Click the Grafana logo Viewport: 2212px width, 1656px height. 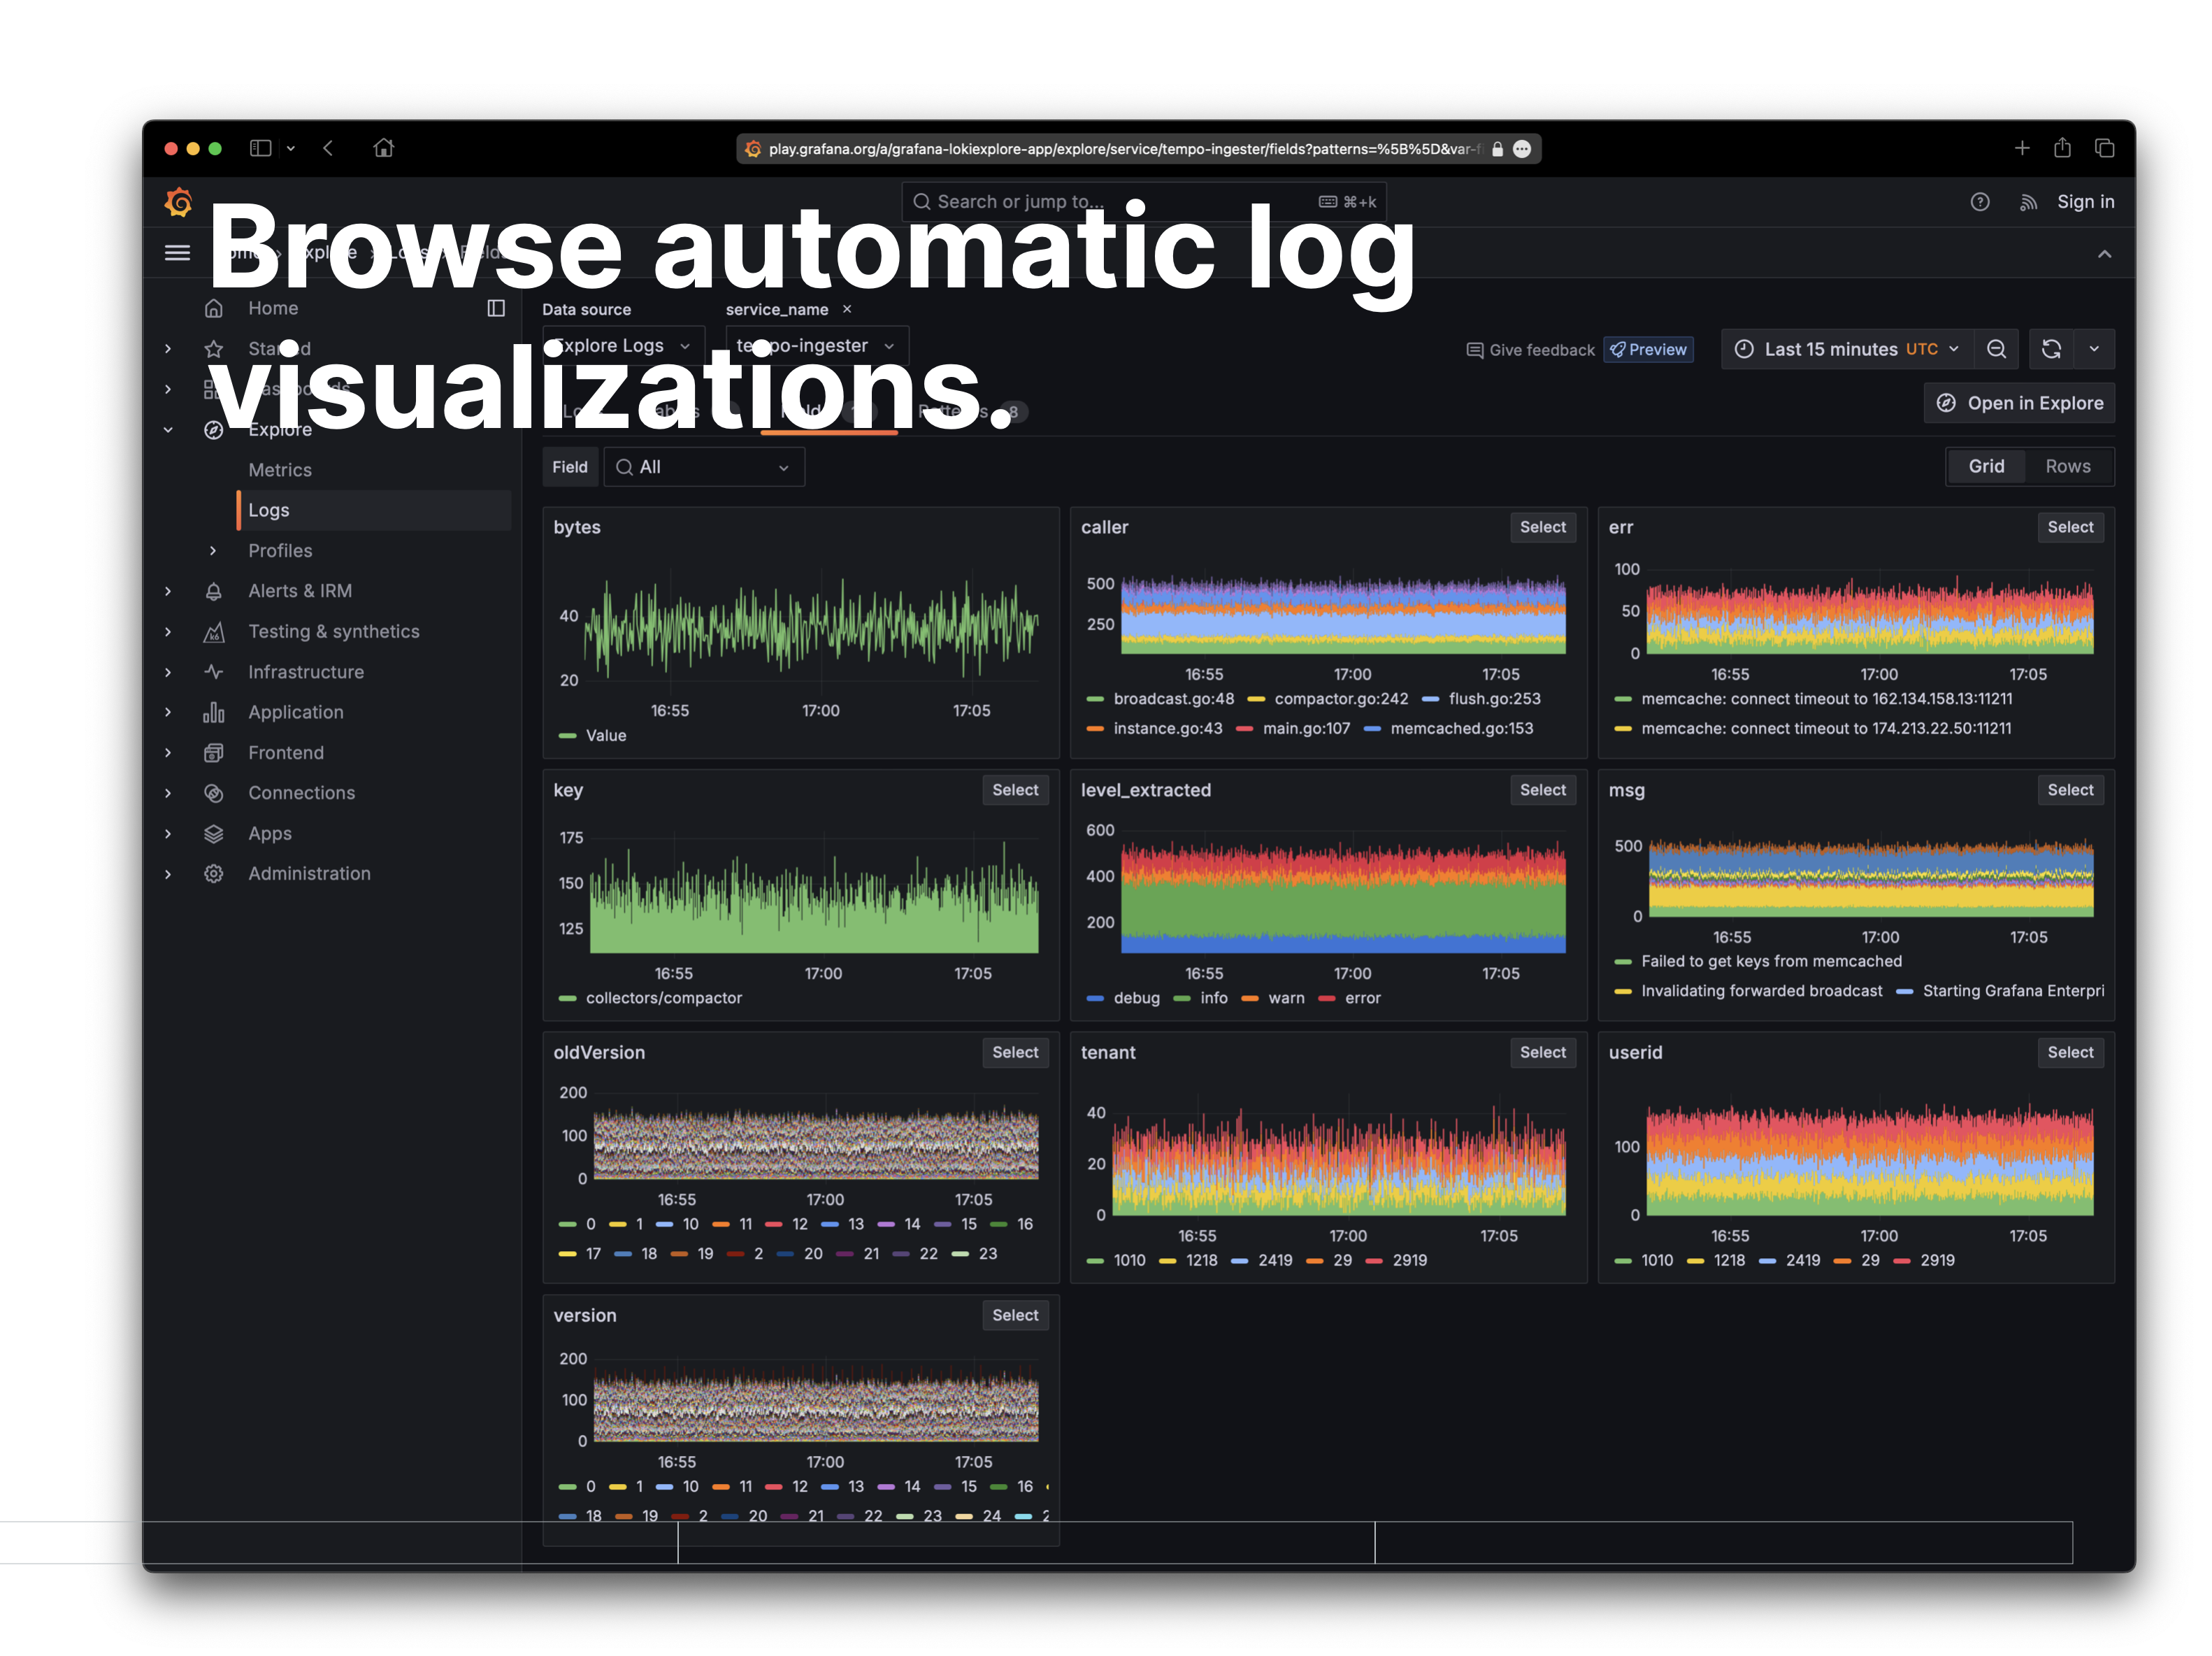pyautogui.click(x=179, y=202)
